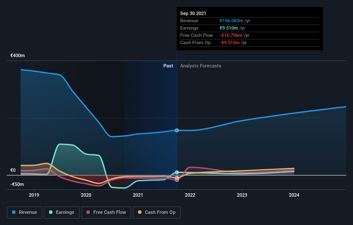
Task: Click the €0 y-axis label
Action: point(13,170)
